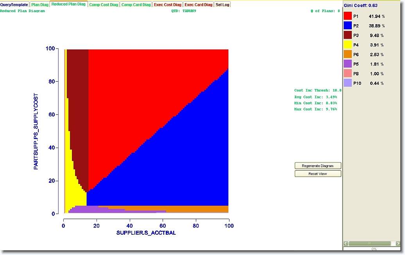Open the Sel Log tab

coord(222,5)
